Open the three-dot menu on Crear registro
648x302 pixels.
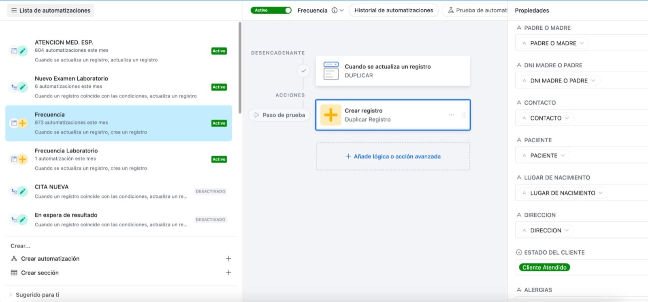[451, 115]
